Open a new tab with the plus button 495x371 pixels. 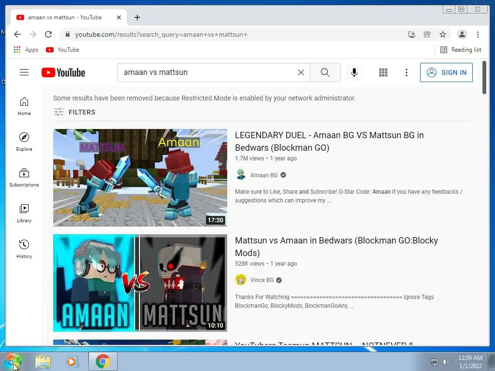tap(137, 17)
